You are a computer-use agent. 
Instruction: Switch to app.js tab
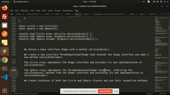pos(142,14)
